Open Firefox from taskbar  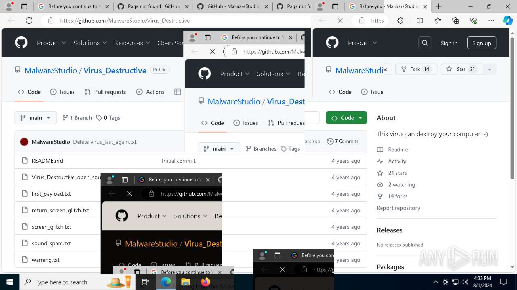tap(205, 282)
